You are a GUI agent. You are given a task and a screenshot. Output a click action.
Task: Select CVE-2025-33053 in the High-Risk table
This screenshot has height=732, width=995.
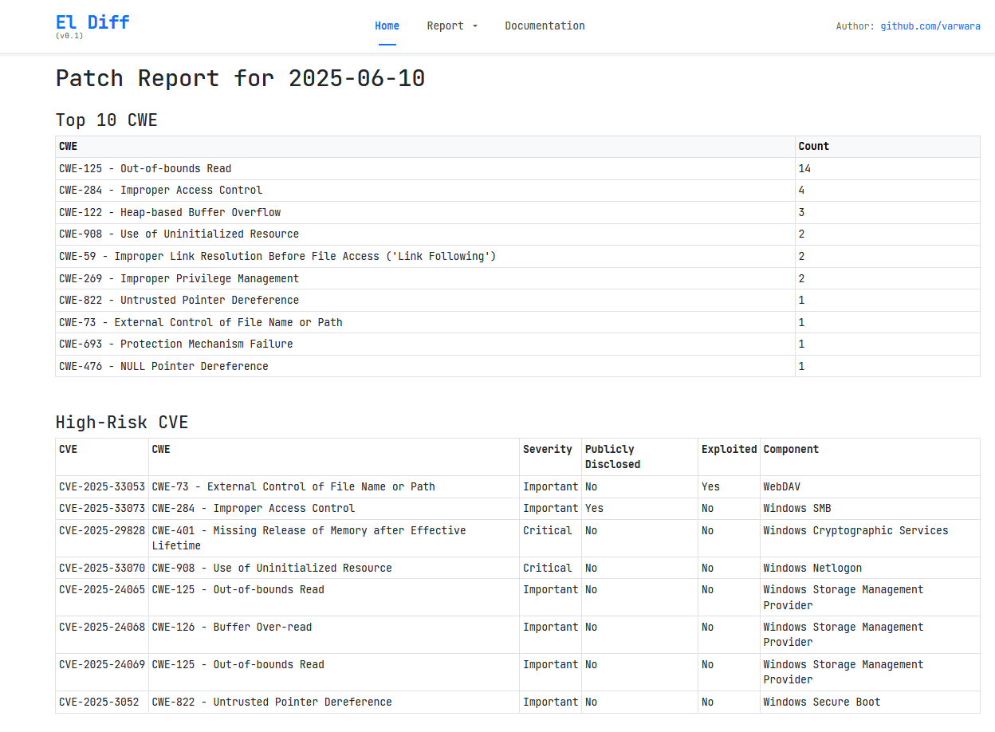[x=102, y=486]
